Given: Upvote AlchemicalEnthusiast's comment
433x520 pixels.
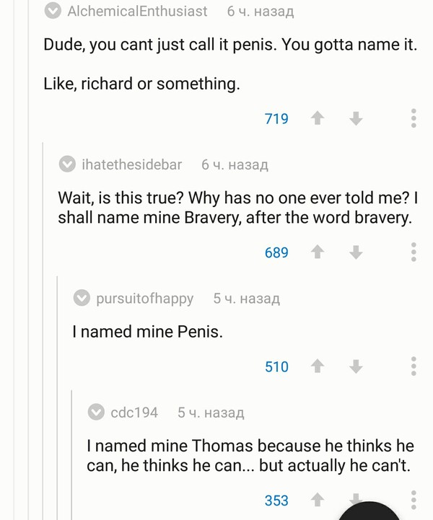Looking at the screenshot, I should pyautogui.click(x=316, y=119).
